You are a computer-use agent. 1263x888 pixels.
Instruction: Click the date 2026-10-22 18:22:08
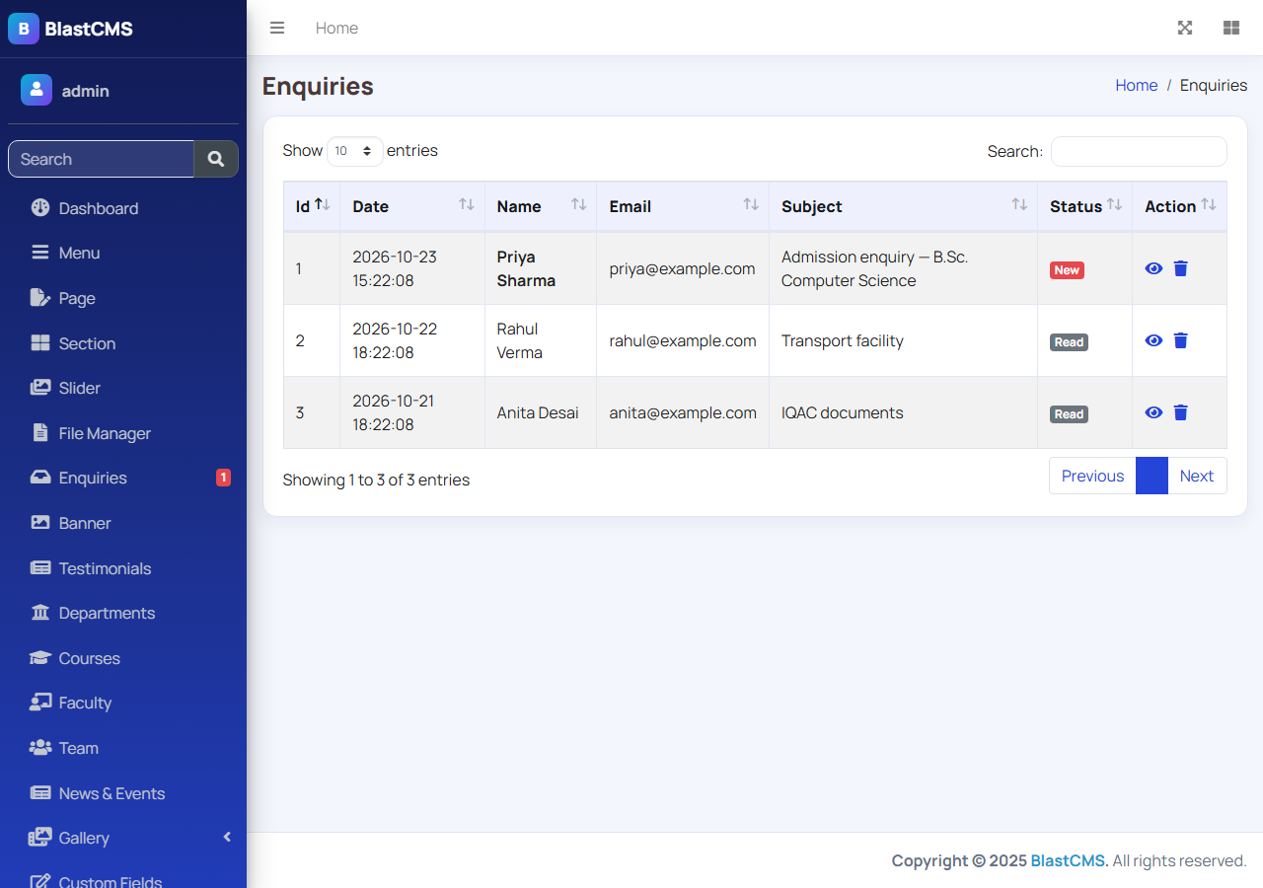click(395, 340)
